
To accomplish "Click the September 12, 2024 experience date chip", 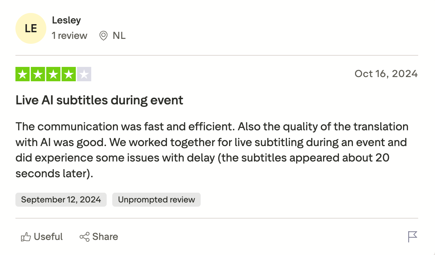I will pos(61,200).
